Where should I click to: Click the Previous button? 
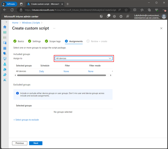pyautogui.click(x=20, y=143)
